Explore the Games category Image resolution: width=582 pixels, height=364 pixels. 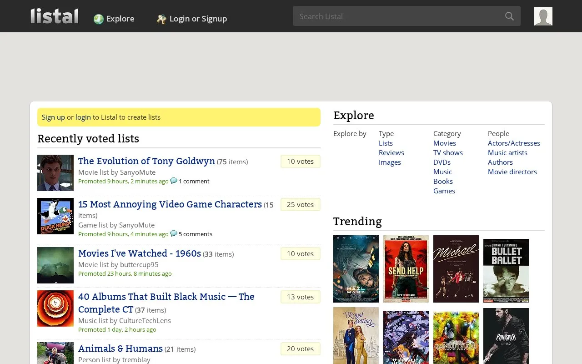pyautogui.click(x=444, y=191)
